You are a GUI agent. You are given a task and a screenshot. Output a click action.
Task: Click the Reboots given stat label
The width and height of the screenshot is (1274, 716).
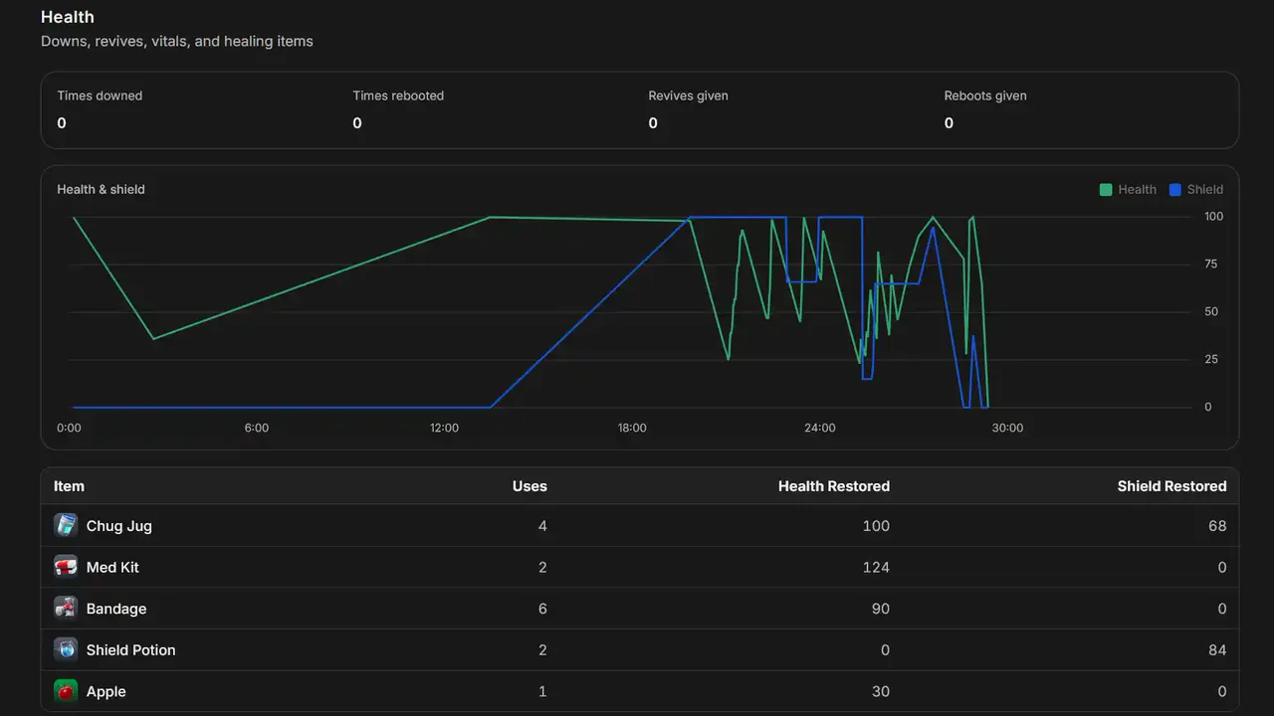(x=985, y=95)
